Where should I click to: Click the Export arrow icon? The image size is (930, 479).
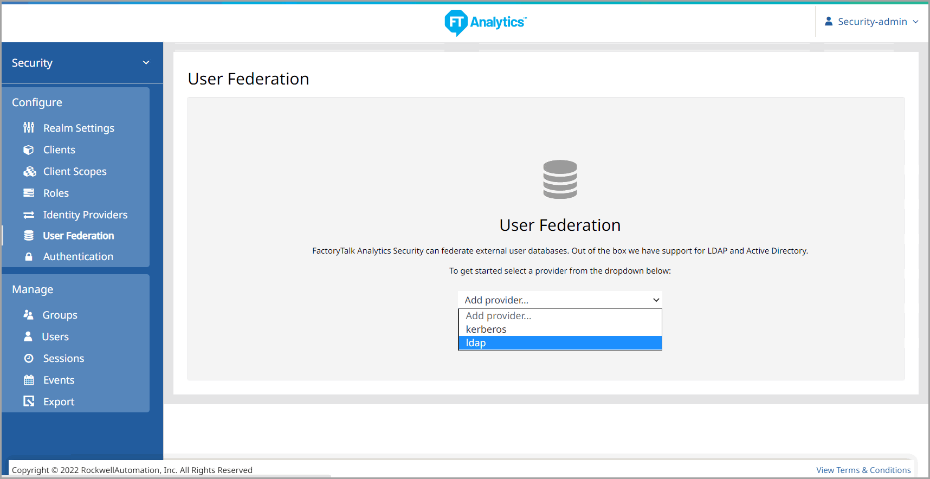click(29, 402)
